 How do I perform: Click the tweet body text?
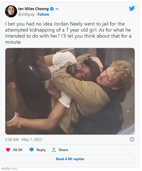point(68,33)
